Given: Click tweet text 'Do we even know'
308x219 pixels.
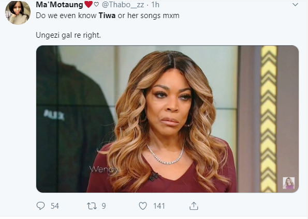Looking at the screenshot, I should point(66,15).
